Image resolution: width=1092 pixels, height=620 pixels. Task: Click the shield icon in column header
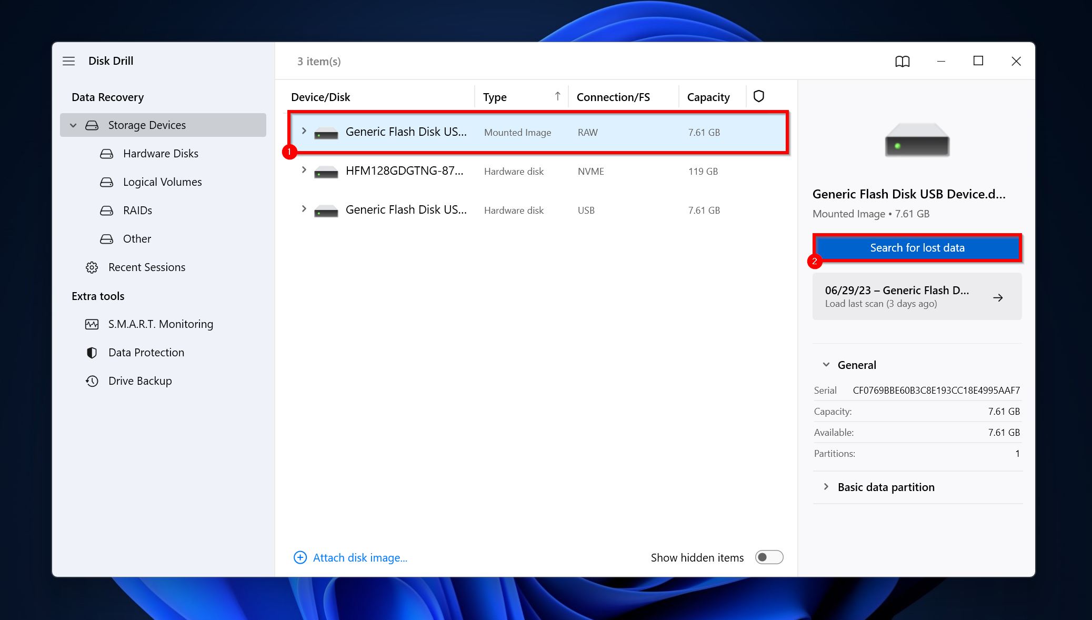[759, 96]
